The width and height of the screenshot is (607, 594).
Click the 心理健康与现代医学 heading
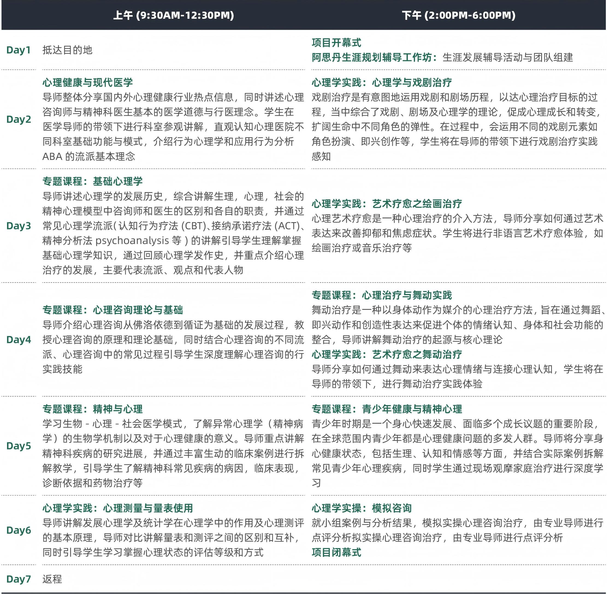point(87,83)
